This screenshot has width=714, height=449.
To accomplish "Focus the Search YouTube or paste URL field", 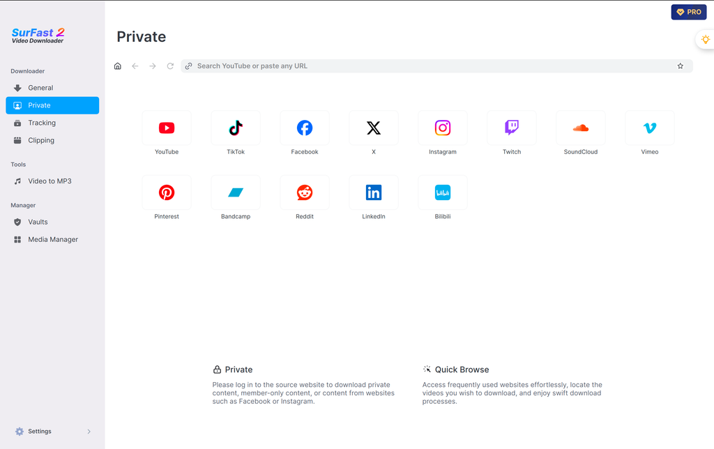I will pos(436,66).
